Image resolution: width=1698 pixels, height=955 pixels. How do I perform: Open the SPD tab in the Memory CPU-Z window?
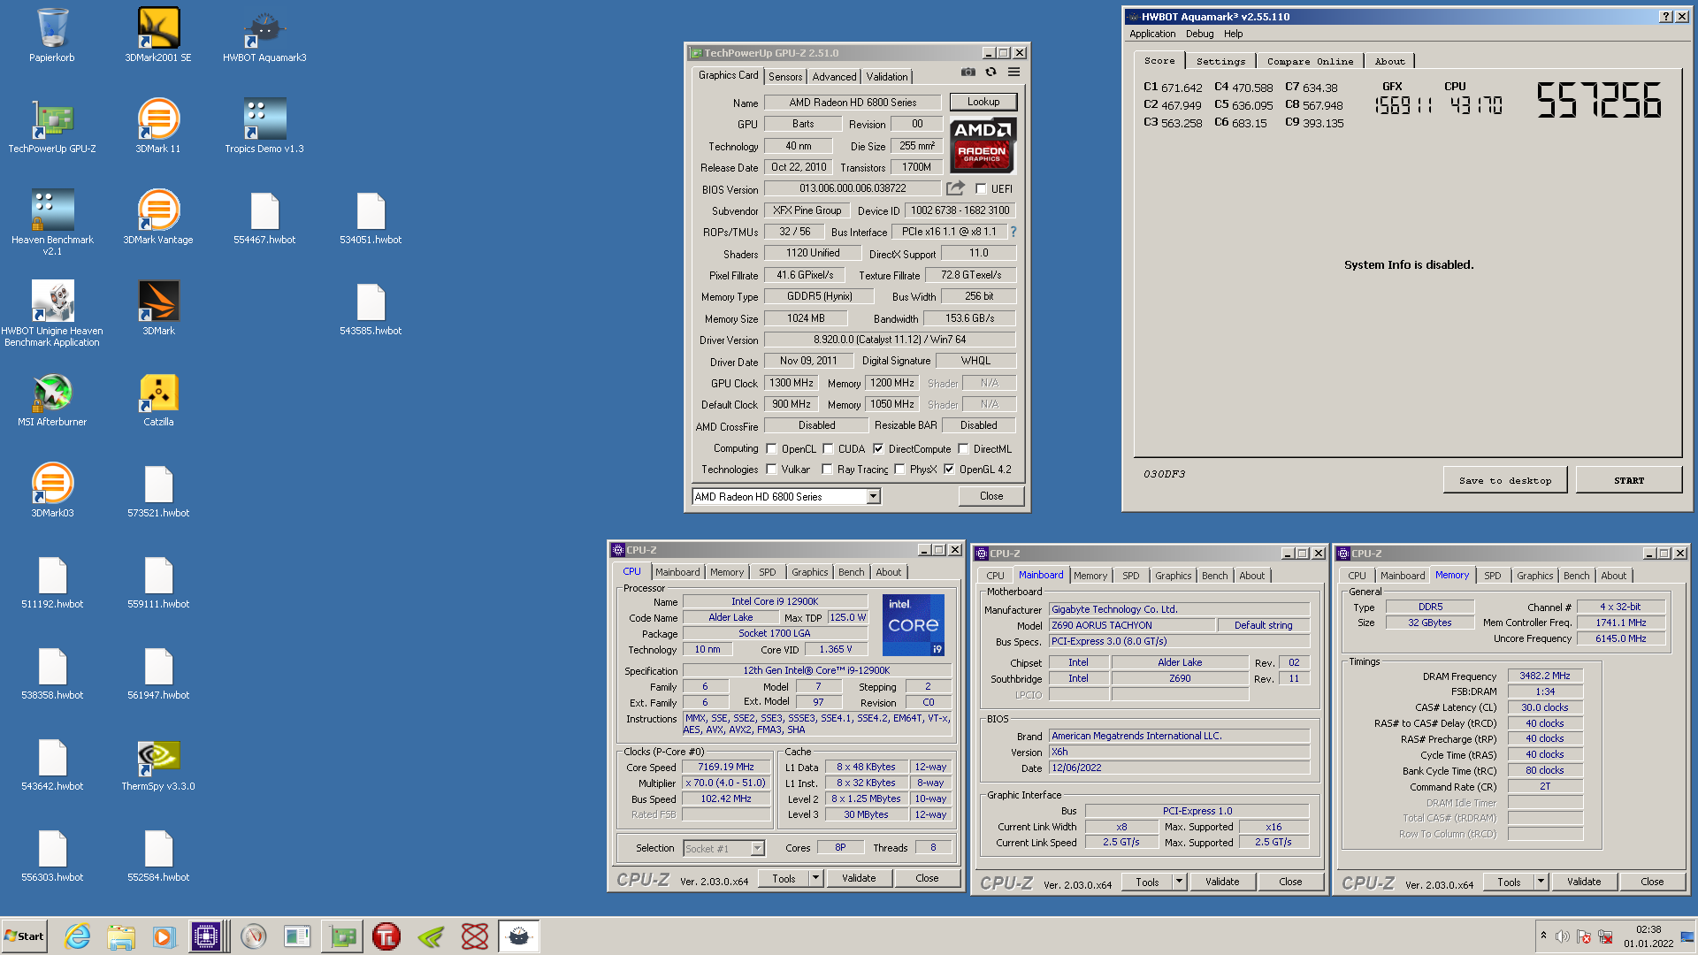pyautogui.click(x=1493, y=576)
